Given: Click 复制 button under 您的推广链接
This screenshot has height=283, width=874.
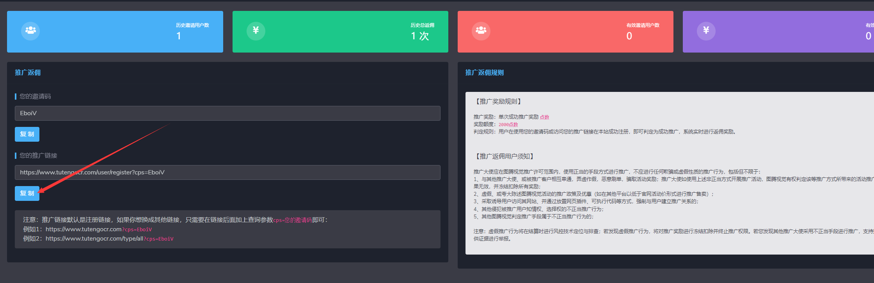Looking at the screenshot, I should pyautogui.click(x=27, y=193).
